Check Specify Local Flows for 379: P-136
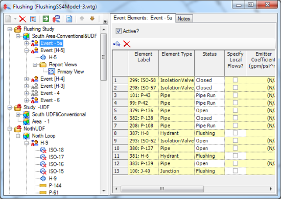The width and height of the screenshot is (281, 199). [x=236, y=110]
